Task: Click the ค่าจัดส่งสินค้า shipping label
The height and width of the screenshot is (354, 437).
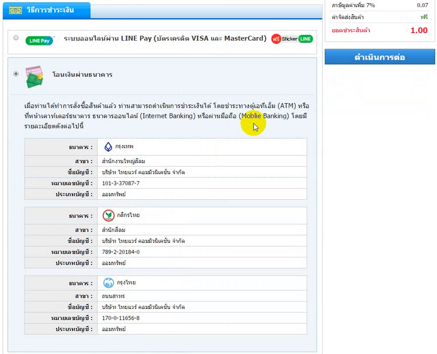Action: (x=347, y=17)
